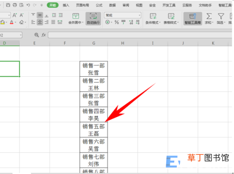Screen dimensions: 234x174
Task: Switch to the 页面布局 tab
Action: coord(82,5)
